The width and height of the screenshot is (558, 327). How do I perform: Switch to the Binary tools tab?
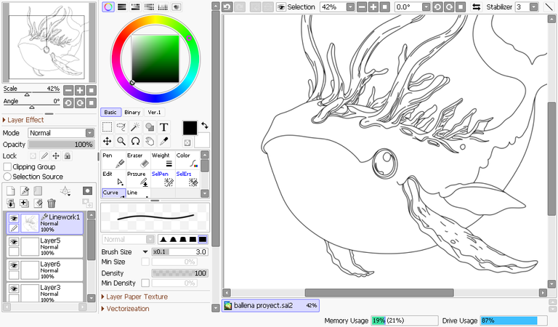pos(132,112)
